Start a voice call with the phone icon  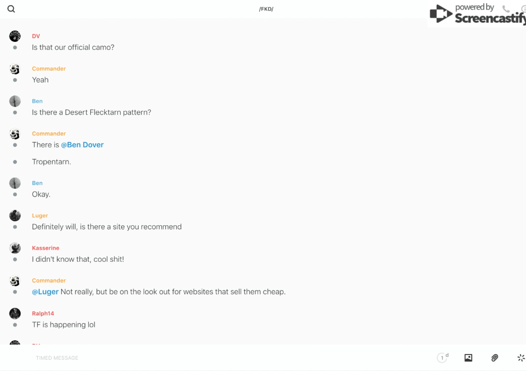pos(506,9)
